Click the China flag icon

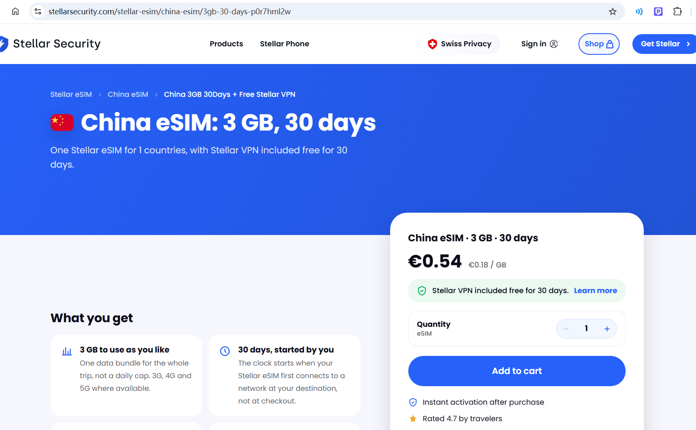[62, 123]
